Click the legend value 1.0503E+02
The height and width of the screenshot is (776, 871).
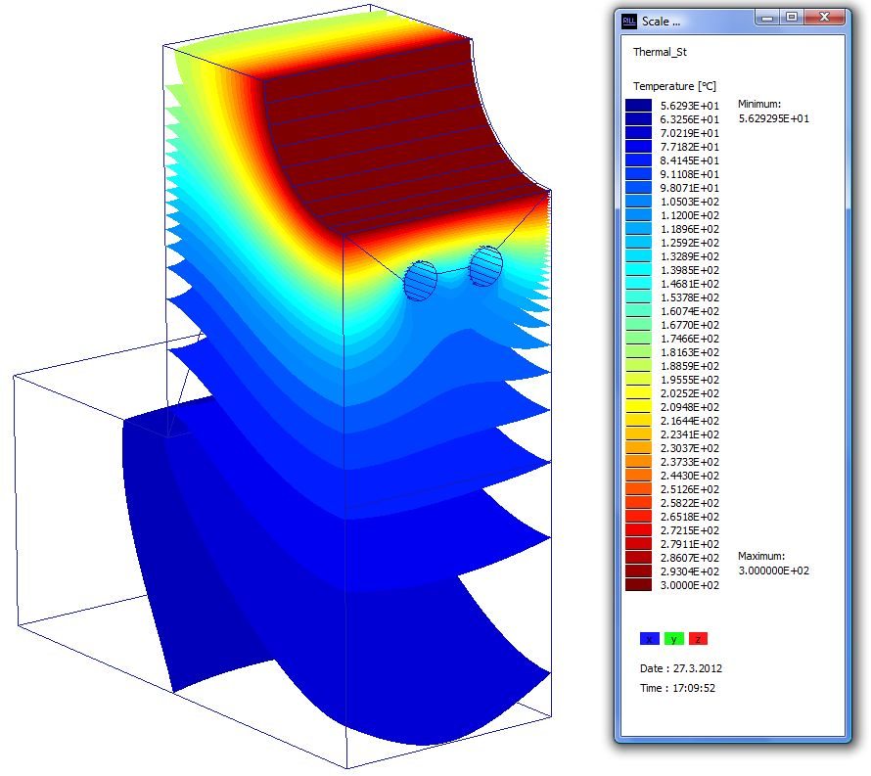click(689, 202)
